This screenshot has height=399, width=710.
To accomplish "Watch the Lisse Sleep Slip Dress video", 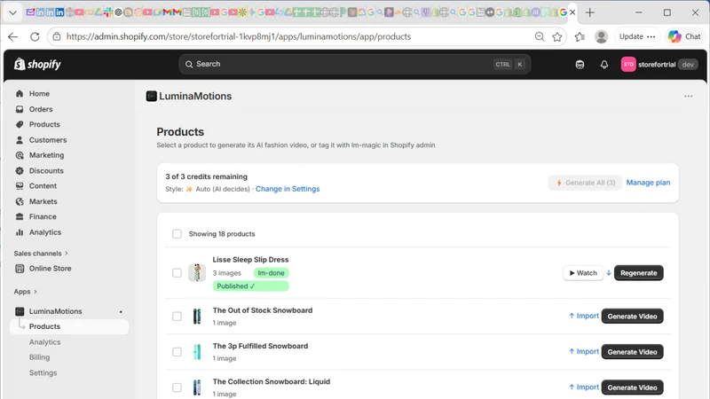I will 583,273.
